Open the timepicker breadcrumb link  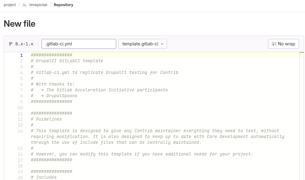(x=38, y=5)
